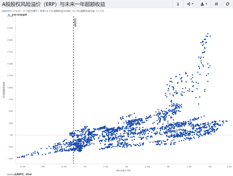Click the 200% y-axis tick label

[10, 40]
